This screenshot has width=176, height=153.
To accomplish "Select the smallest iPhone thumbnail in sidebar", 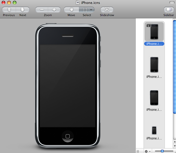I will point(154,130).
